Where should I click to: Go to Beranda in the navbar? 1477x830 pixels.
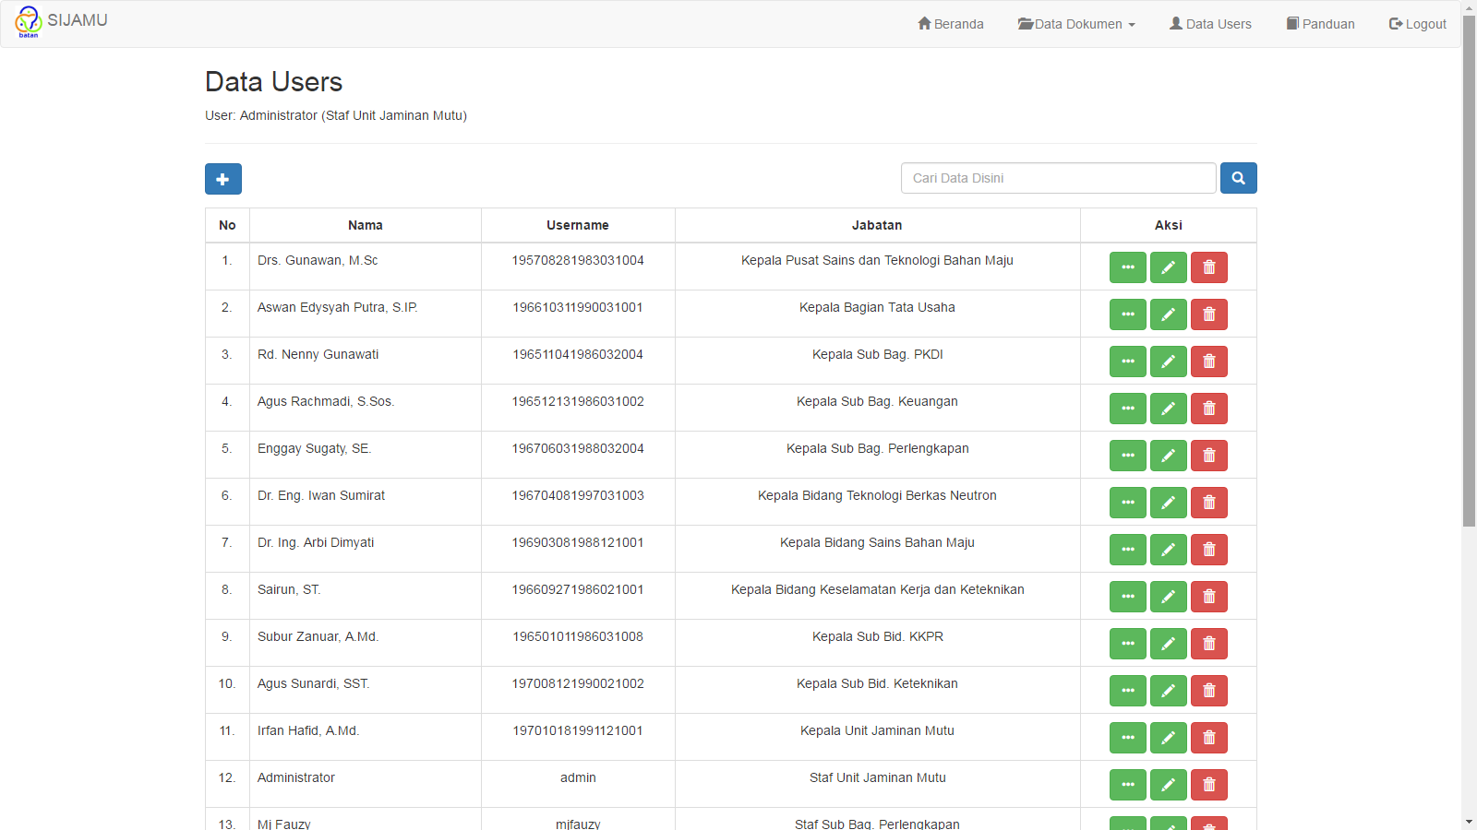[x=950, y=24]
